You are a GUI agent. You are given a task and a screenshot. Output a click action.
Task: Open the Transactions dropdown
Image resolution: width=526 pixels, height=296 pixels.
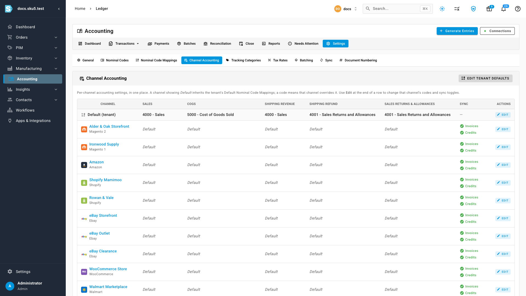pos(124,44)
